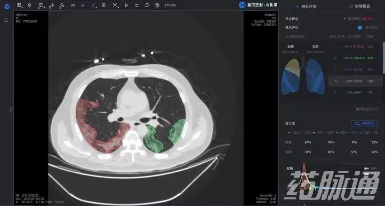Click the undo arrow icon
This screenshot has height=206, width=385.
tap(136, 5)
